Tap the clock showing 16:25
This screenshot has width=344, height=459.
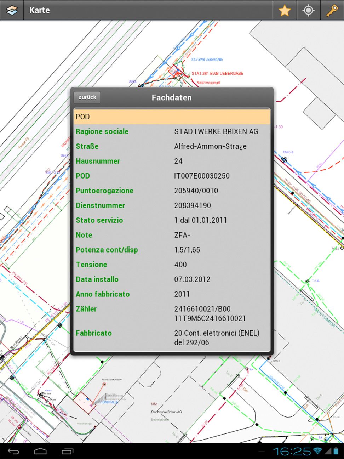pyautogui.click(x=292, y=451)
